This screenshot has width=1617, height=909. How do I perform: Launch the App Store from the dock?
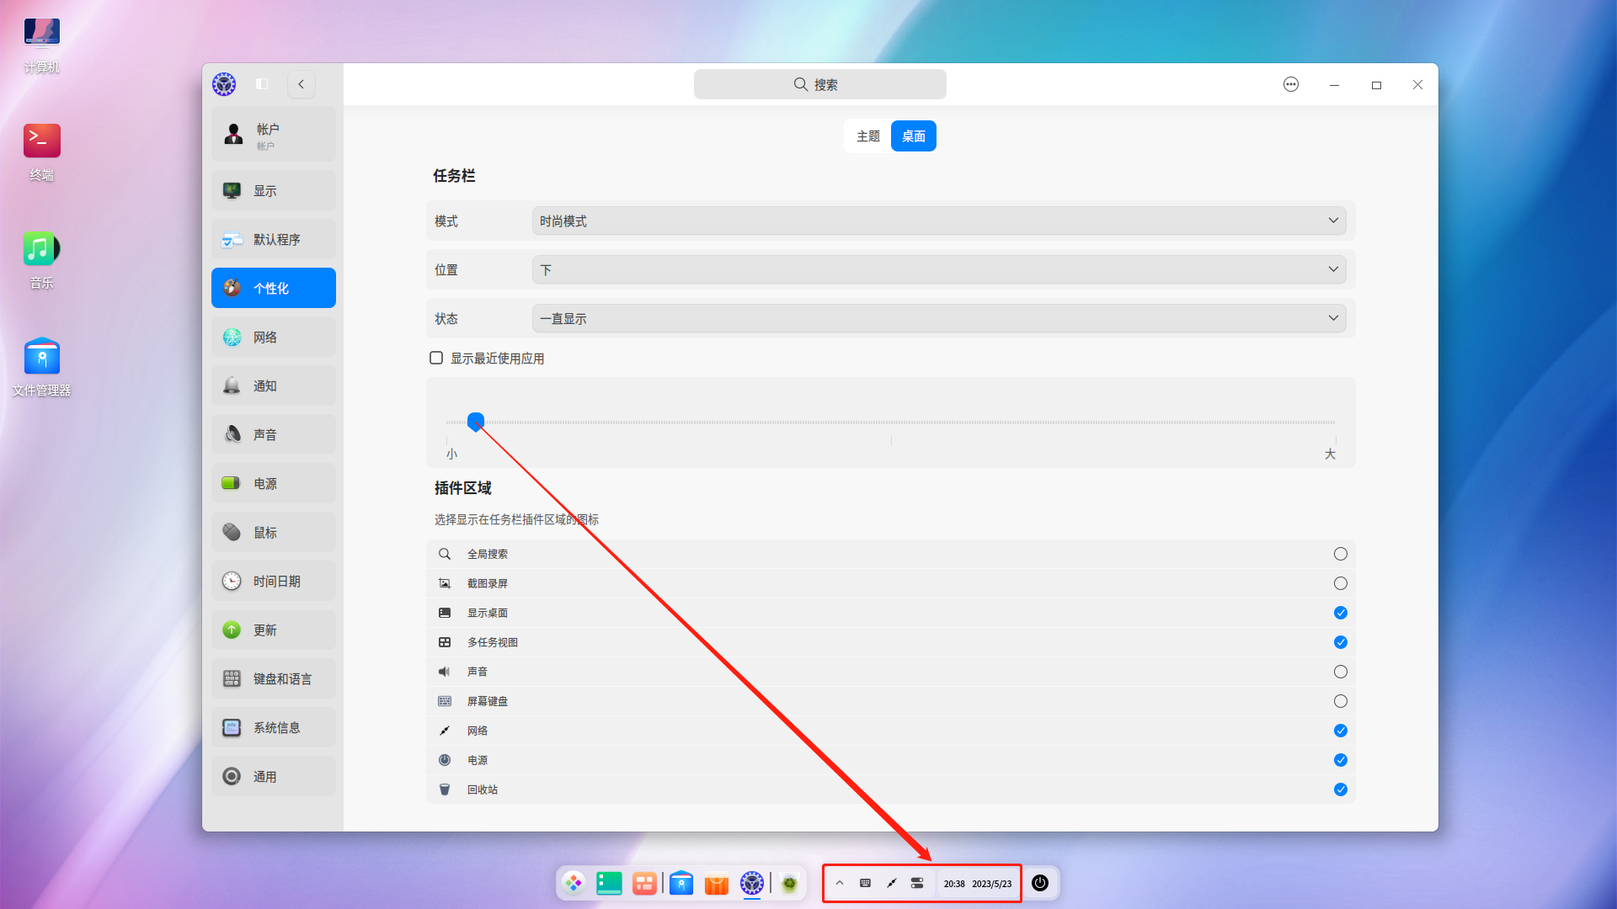point(717,883)
